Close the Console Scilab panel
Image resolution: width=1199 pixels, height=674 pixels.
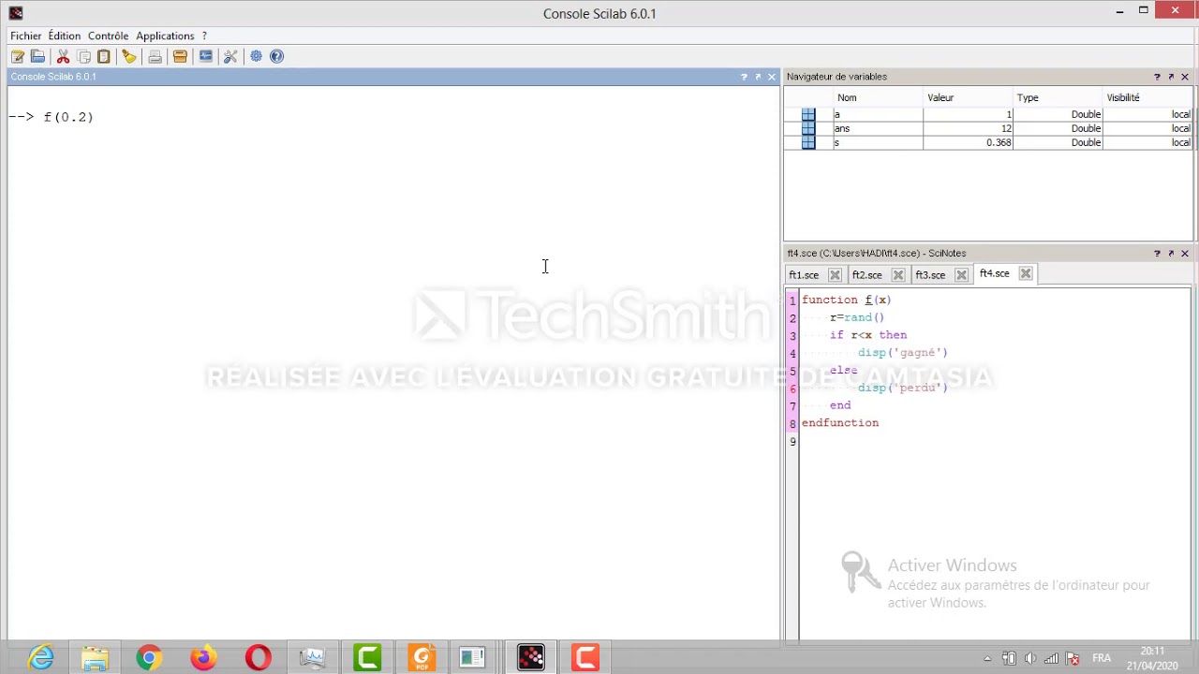click(772, 77)
